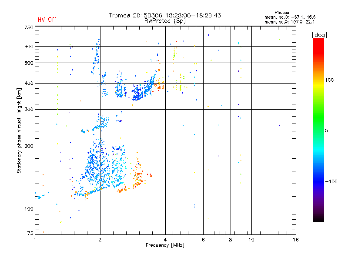Image resolution: width=348 pixels, height=261 pixels.
Task: Click the '8' frequency tick label
Action: point(231,240)
